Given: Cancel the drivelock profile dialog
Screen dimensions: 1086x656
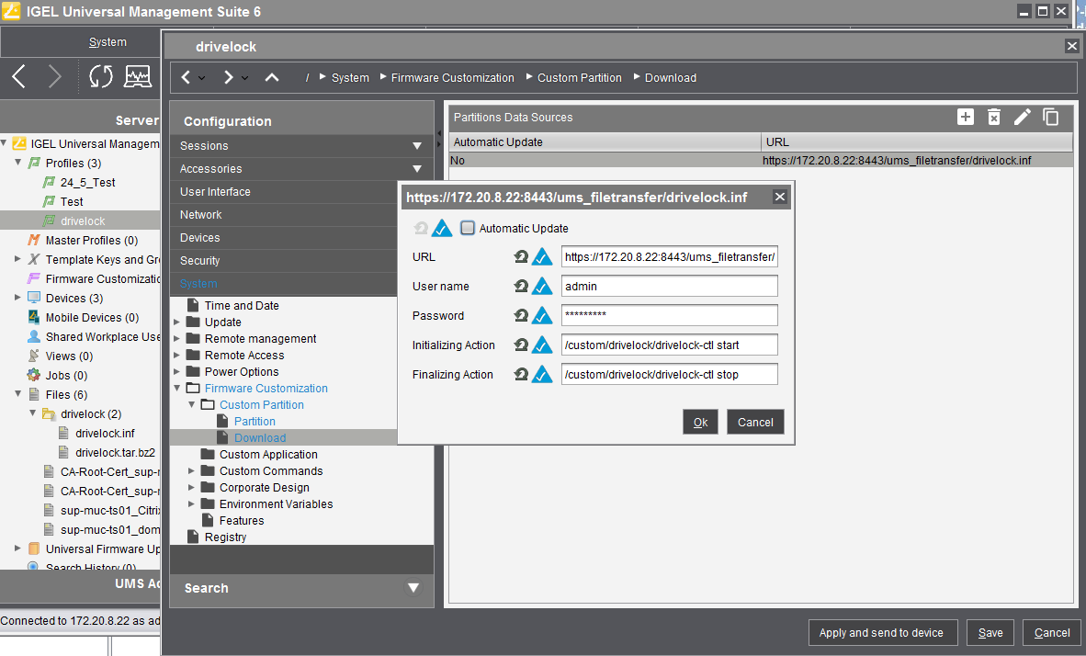Looking at the screenshot, I should pos(1051,632).
